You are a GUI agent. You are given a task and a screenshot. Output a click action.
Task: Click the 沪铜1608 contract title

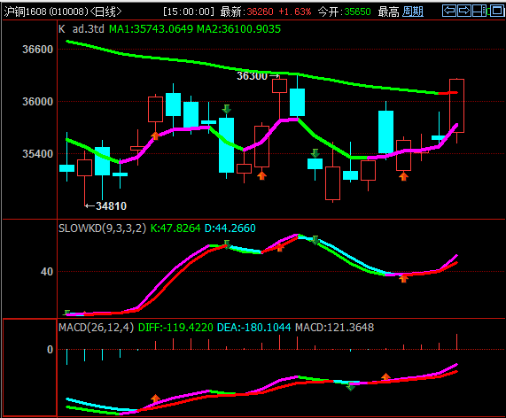coord(26,12)
